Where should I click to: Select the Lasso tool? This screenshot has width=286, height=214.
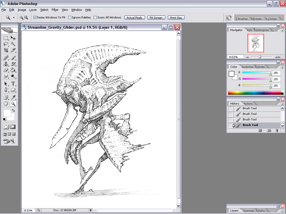[x=6, y=44]
